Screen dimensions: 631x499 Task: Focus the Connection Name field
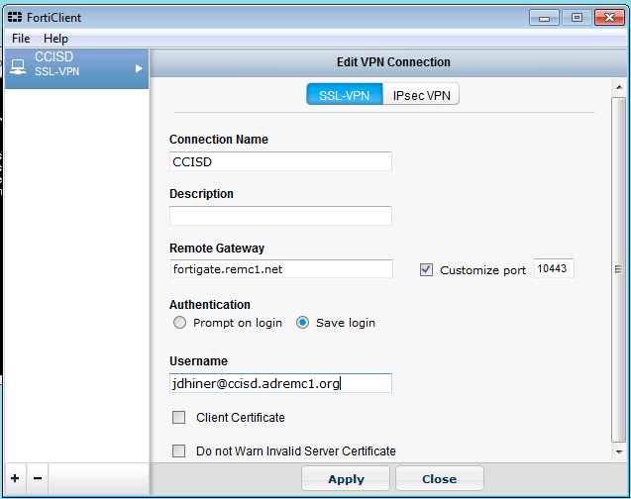point(280,161)
